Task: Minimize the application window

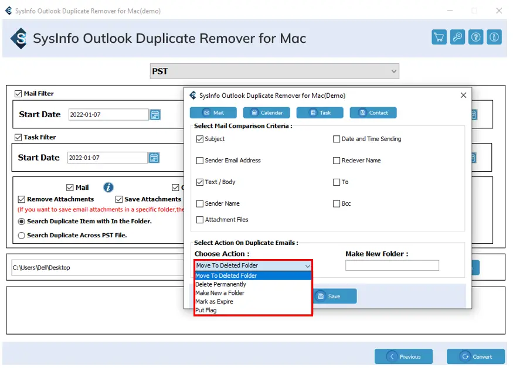Action: [x=450, y=11]
